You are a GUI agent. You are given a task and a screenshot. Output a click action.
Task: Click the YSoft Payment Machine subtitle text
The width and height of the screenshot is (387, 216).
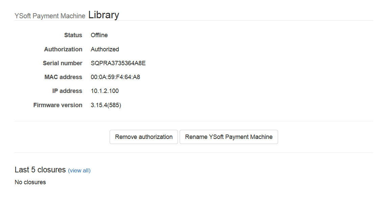click(50, 16)
